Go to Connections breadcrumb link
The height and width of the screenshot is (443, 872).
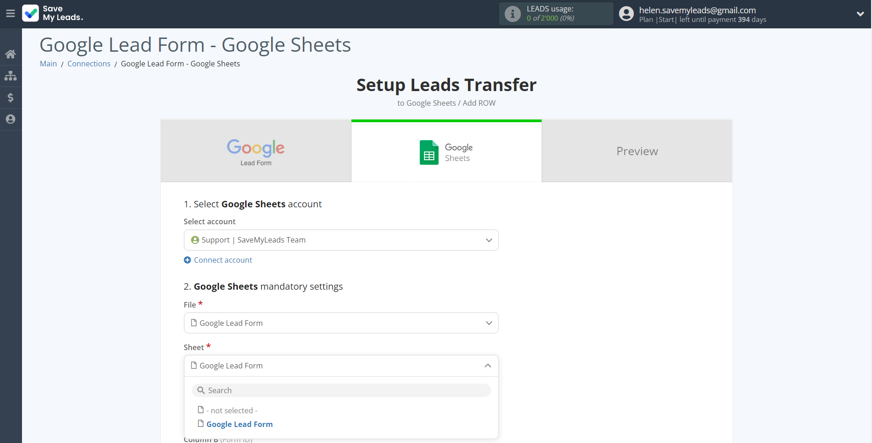(89, 64)
